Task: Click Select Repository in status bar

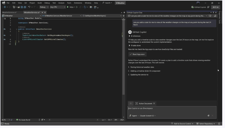Action: click(x=206, y=124)
